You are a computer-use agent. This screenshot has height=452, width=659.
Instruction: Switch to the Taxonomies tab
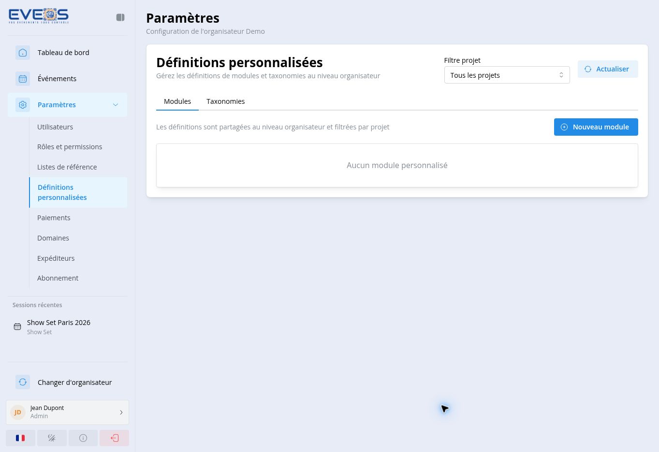click(225, 101)
